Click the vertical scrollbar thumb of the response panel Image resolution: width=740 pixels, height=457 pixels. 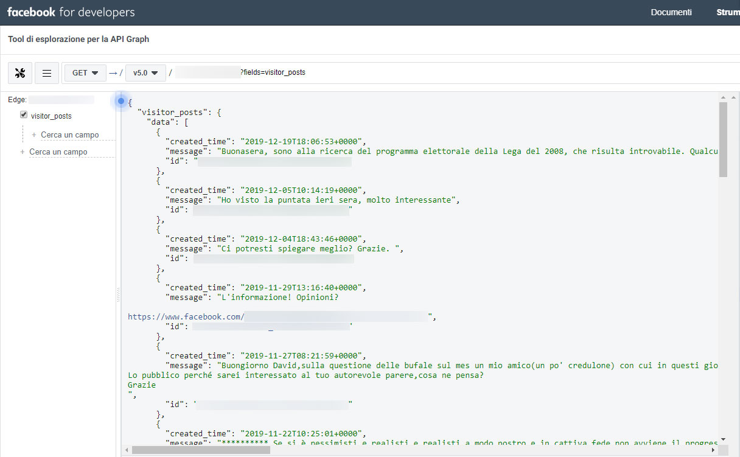(723, 139)
